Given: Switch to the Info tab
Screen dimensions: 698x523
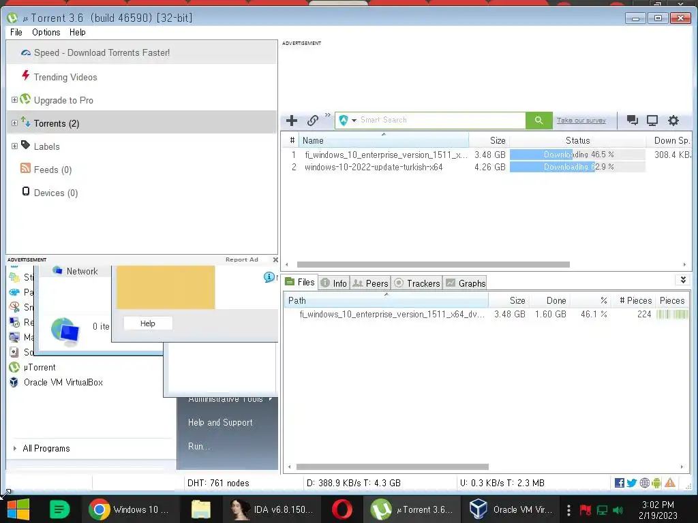Looking at the screenshot, I should click(334, 283).
